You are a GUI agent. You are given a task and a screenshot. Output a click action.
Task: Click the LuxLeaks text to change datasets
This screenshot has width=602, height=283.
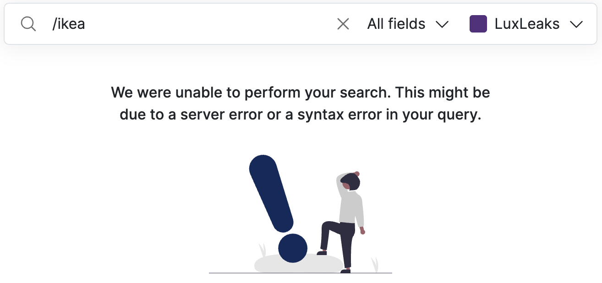(x=526, y=24)
